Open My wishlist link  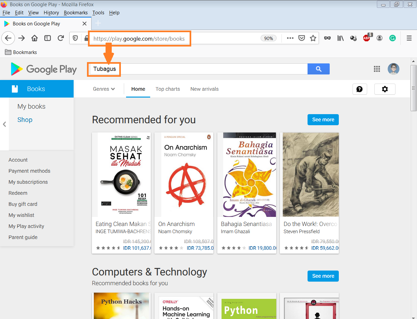(21, 215)
